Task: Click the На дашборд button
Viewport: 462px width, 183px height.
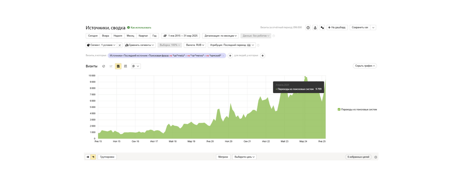Action: [337, 28]
